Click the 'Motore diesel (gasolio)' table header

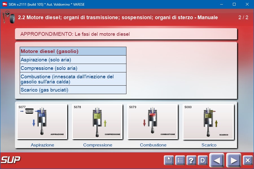click(73, 51)
